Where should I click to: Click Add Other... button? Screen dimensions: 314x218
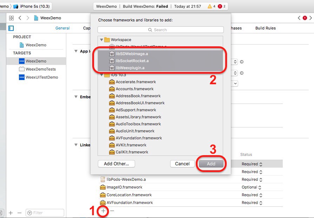116,164
